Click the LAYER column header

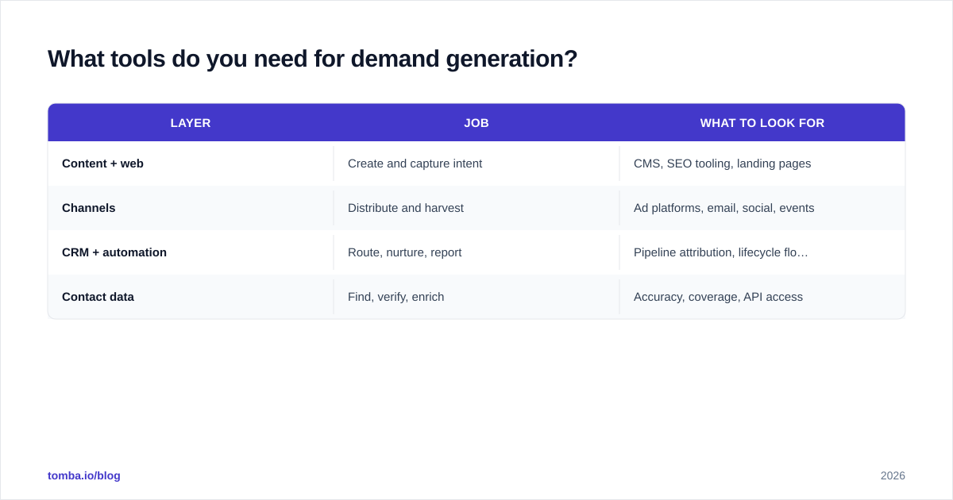191,123
